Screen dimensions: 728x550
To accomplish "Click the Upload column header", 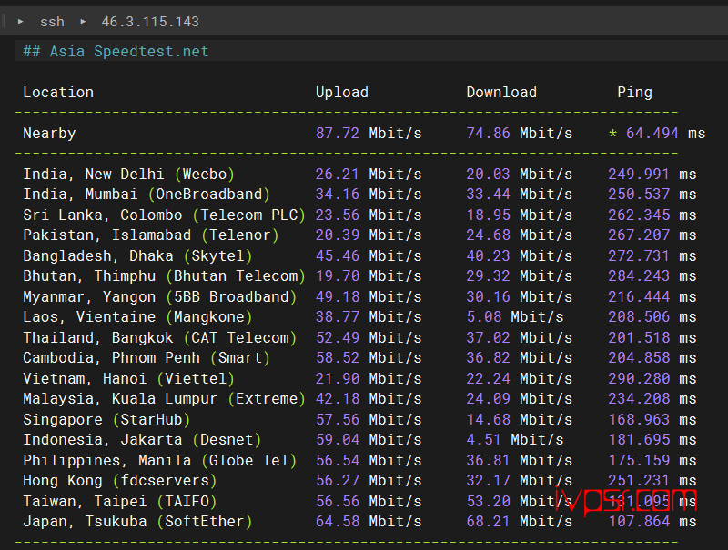I will coord(342,93).
